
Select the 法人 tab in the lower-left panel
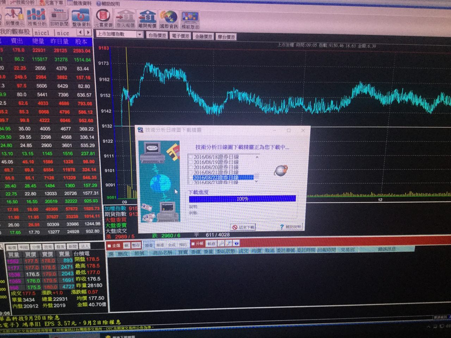pyautogui.click(x=85, y=246)
